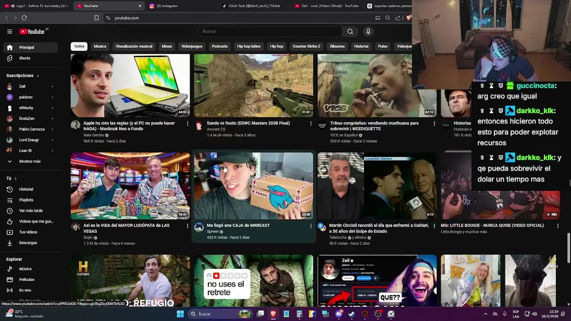Screen dimensions: 571x321
Task: Expand the Tú section chevron
Action: (x=15, y=178)
